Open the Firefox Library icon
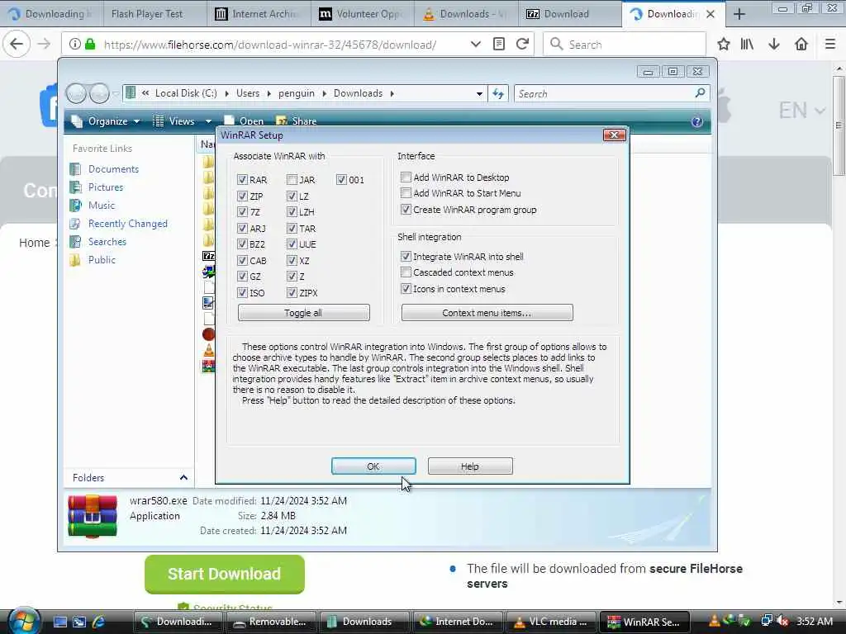Viewport: 846px width, 634px height. [x=747, y=45]
